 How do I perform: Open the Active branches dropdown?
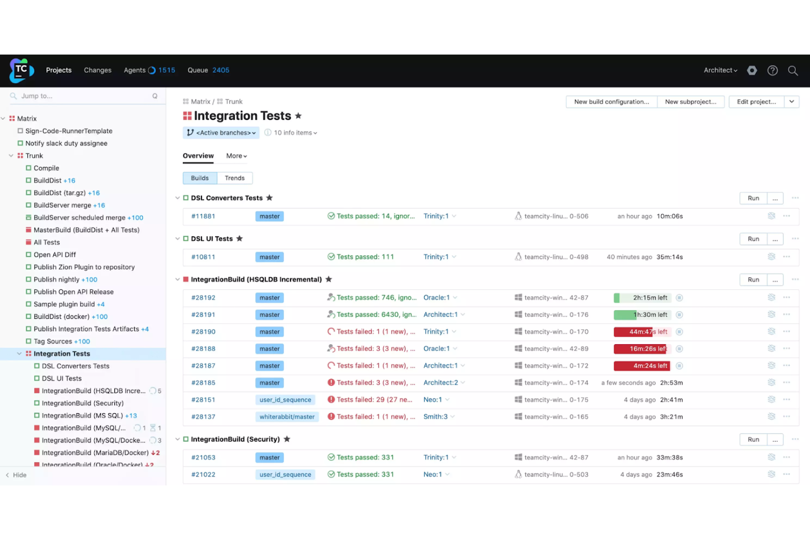click(x=221, y=132)
